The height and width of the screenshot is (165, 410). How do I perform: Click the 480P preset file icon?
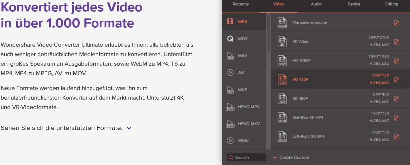point(282,99)
